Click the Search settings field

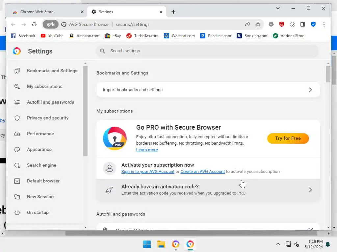tap(207, 51)
